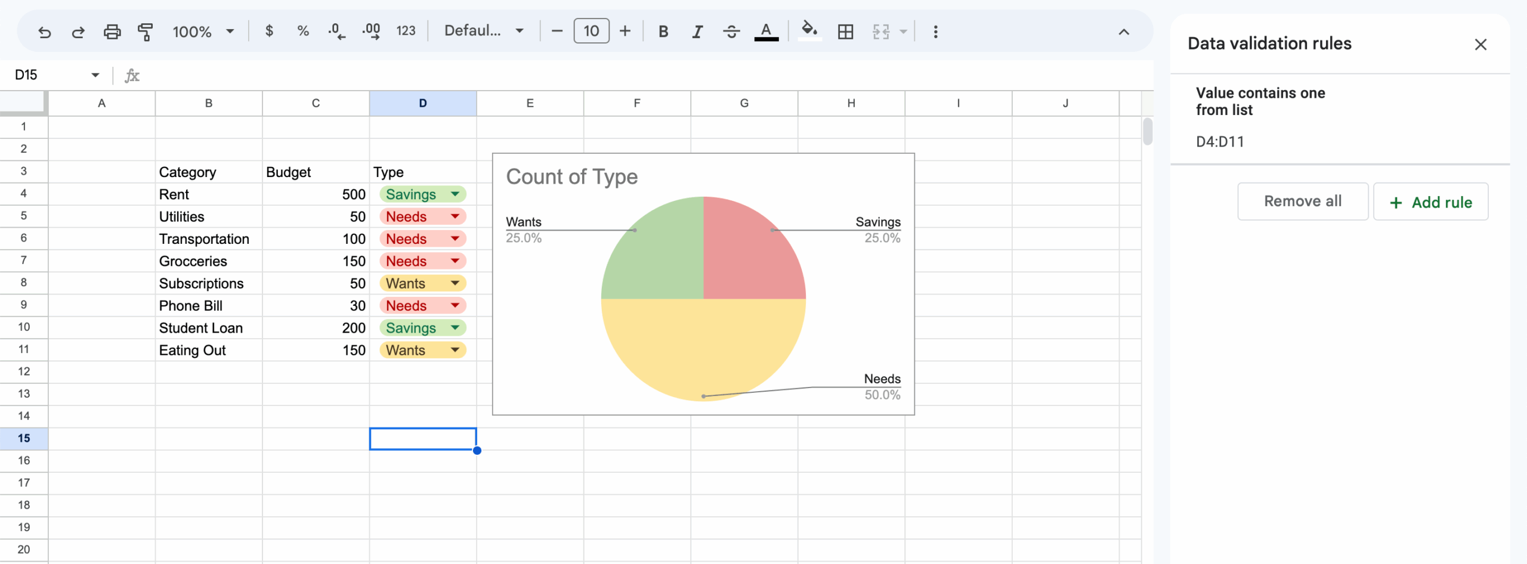Select the Paint format tool
This screenshot has width=1527, height=564.
[x=146, y=32]
